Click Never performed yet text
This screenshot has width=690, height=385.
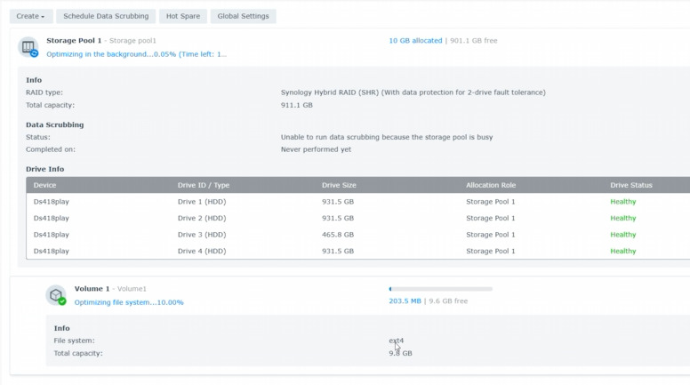coord(316,149)
